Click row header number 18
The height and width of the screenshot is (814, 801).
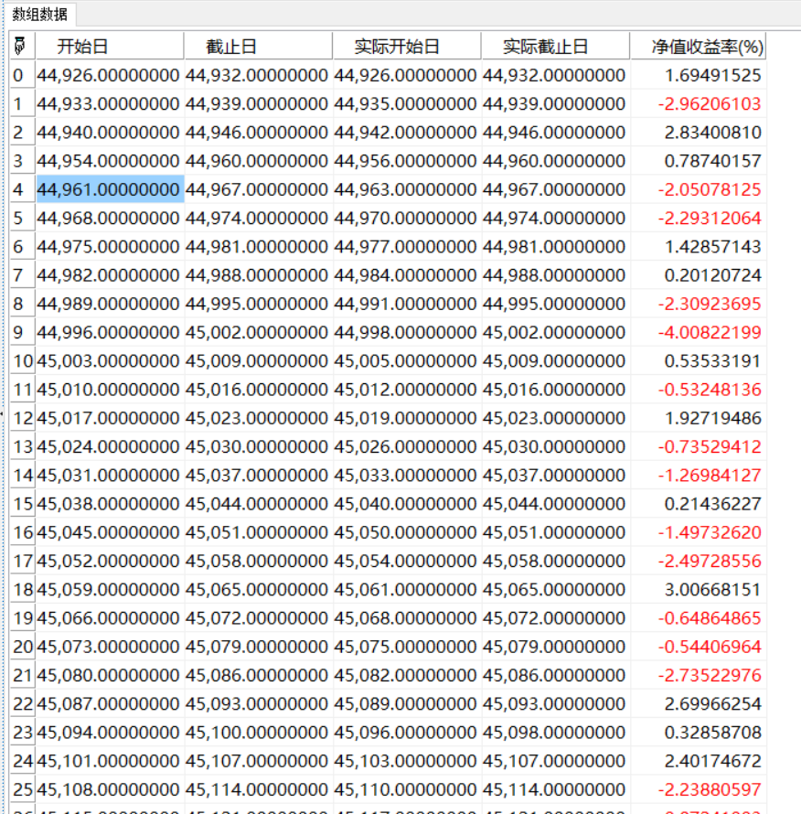click(x=22, y=589)
